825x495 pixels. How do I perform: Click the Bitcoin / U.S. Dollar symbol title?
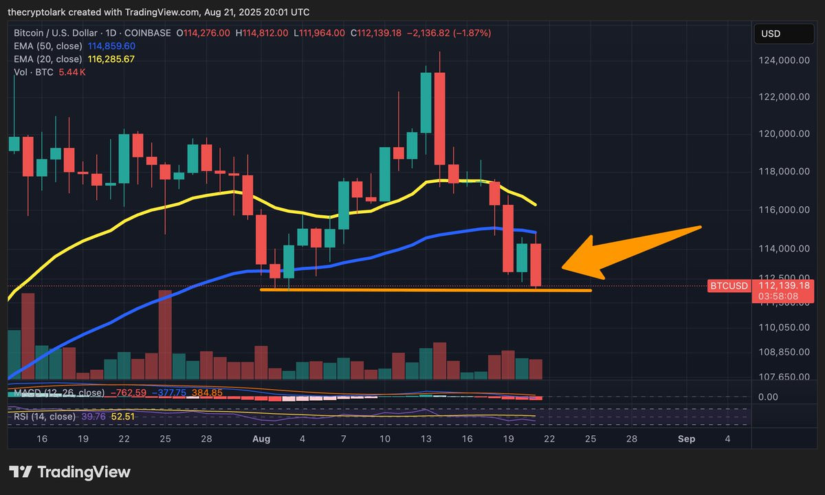[x=66, y=32]
